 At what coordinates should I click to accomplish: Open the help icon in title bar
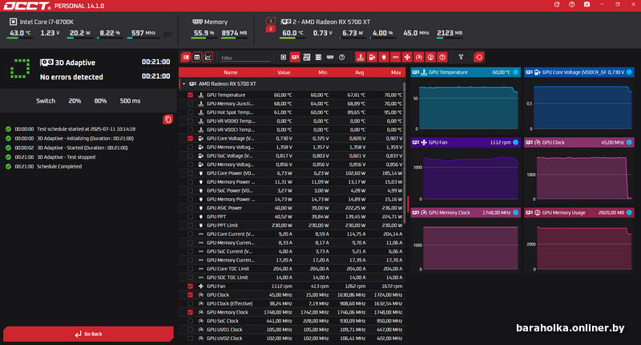point(571,5)
